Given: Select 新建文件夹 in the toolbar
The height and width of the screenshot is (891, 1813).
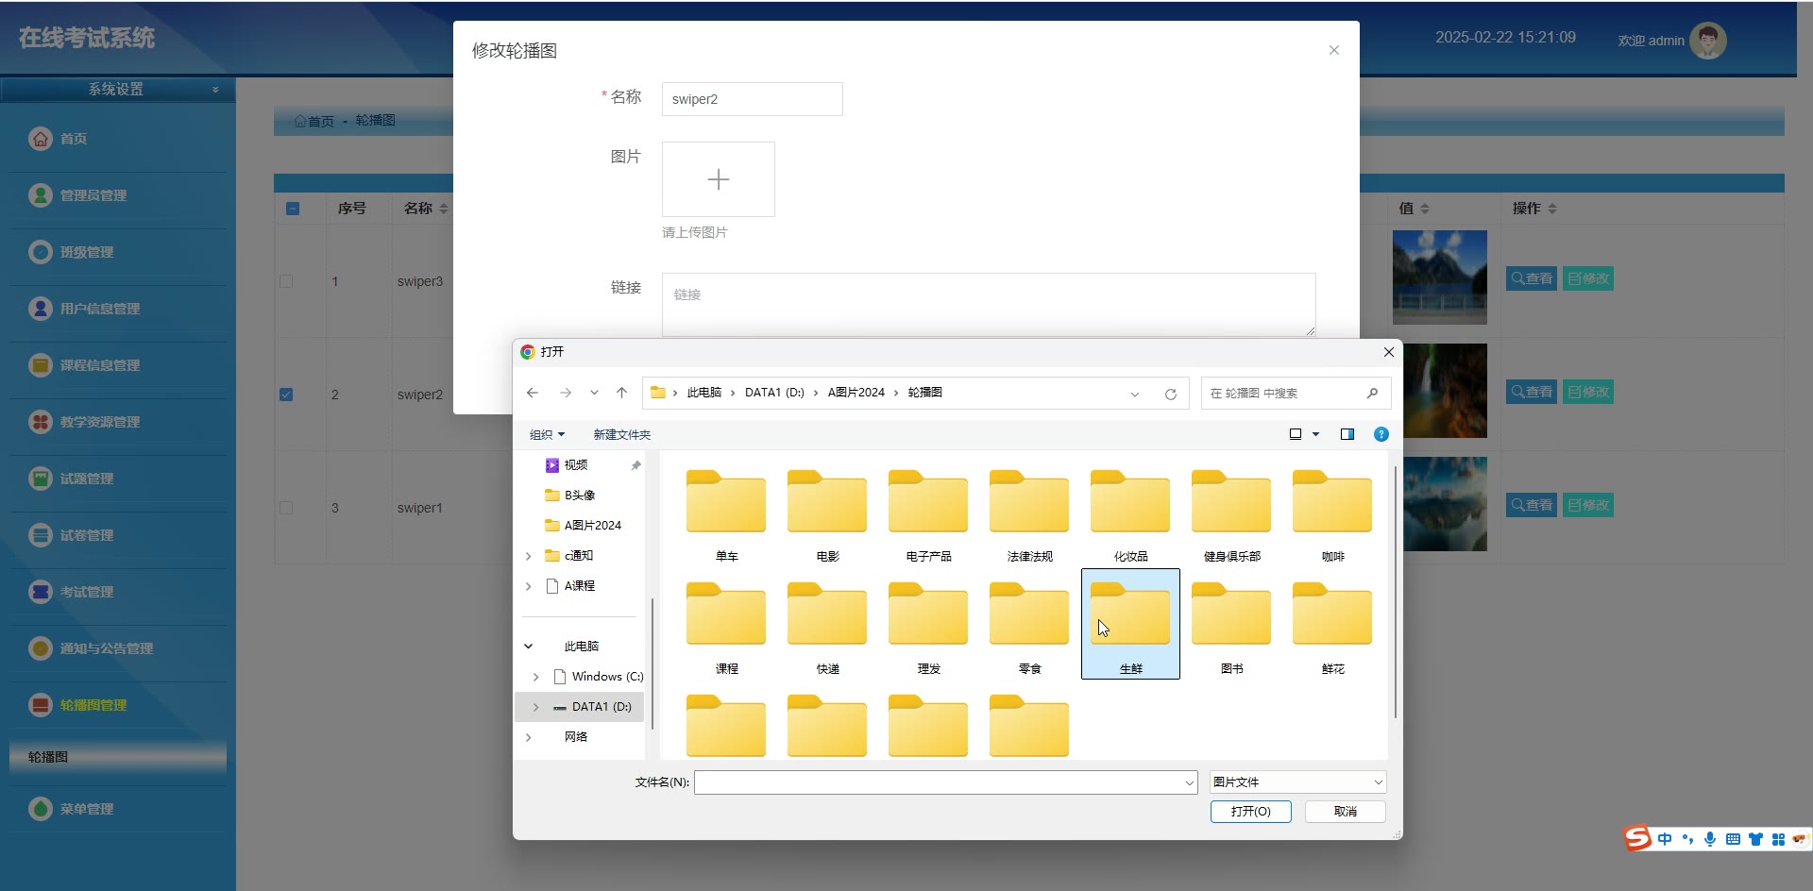Looking at the screenshot, I should coord(621,434).
